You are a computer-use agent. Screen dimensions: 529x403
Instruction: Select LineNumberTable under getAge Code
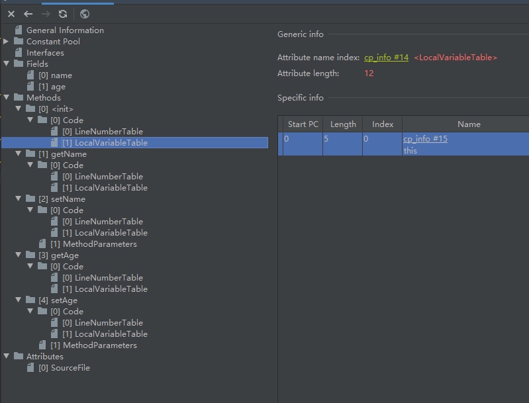tap(103, 278)
